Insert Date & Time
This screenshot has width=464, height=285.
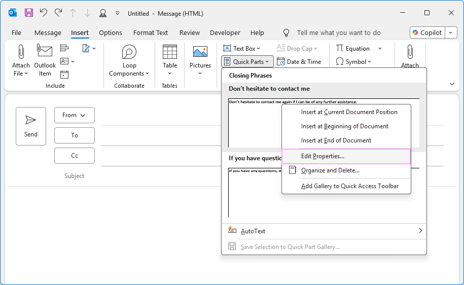click(299, 61)
